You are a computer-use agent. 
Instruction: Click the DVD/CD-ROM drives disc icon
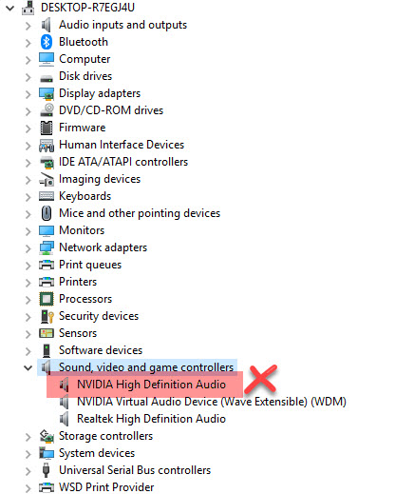(x=47, y=110)
